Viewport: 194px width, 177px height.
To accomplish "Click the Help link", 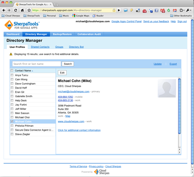I will [173, 21].
